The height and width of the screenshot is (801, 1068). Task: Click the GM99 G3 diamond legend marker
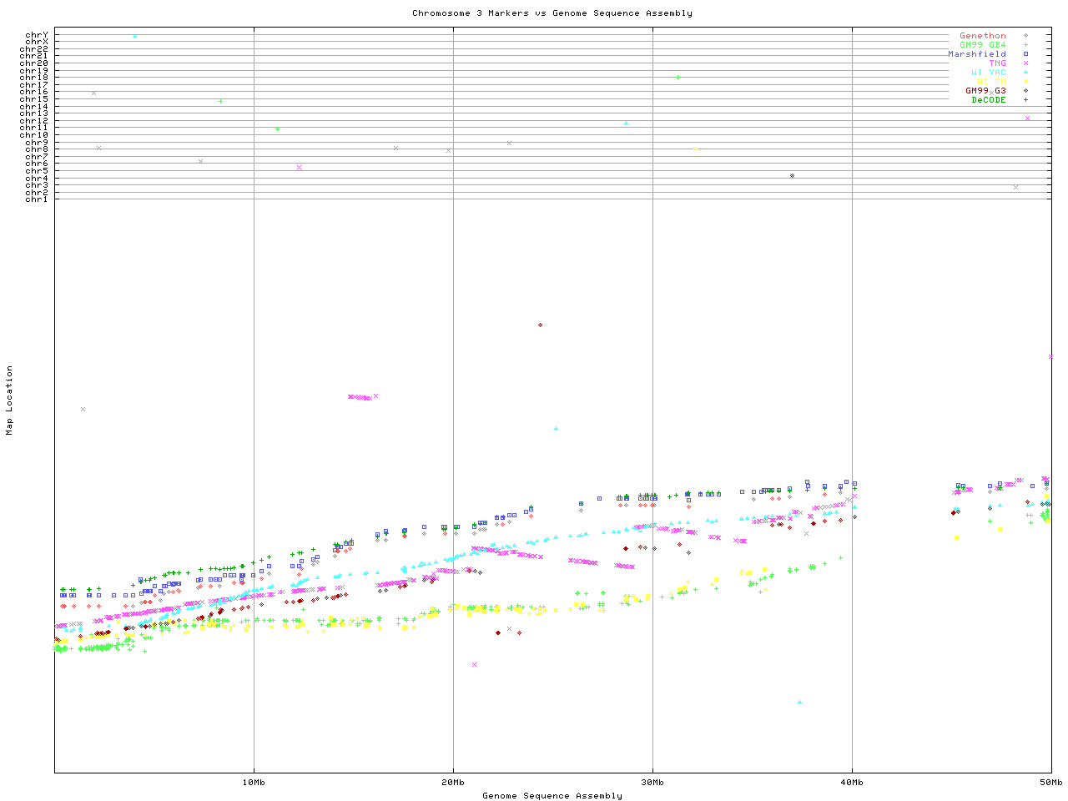(1025, 91)
